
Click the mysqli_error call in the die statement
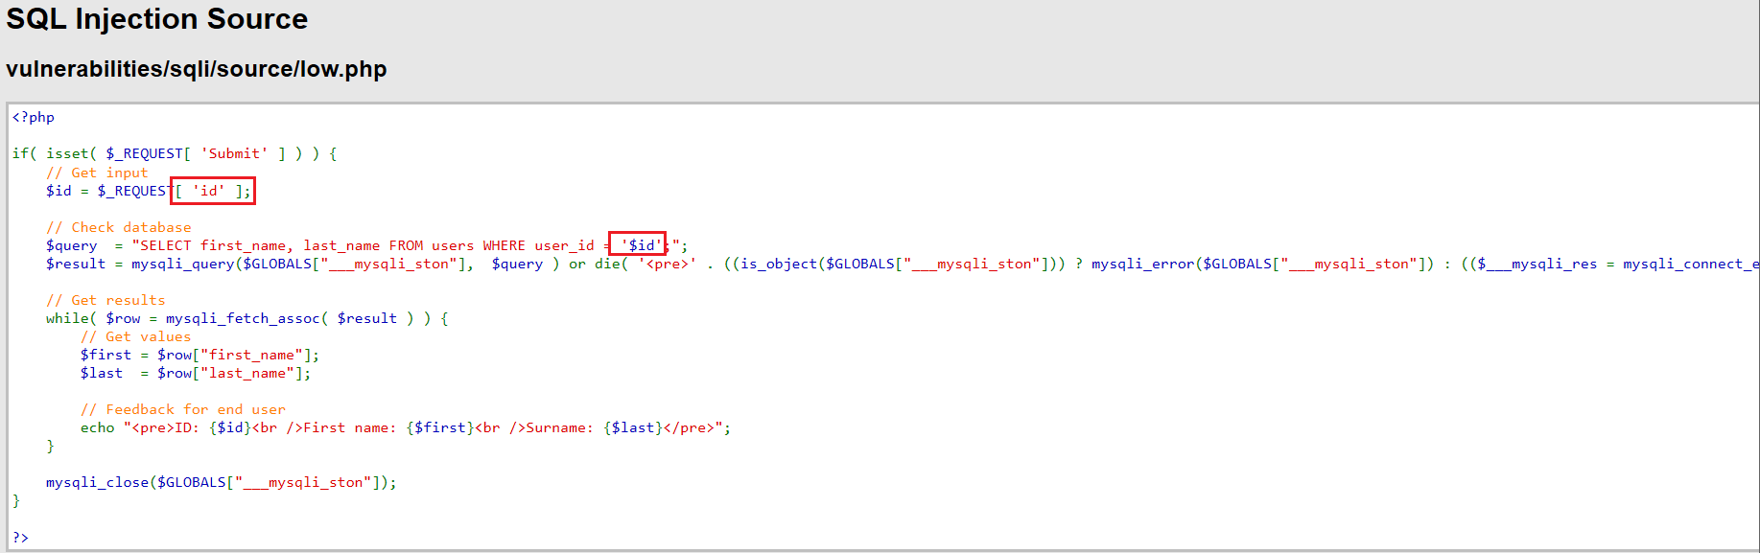1262,264
